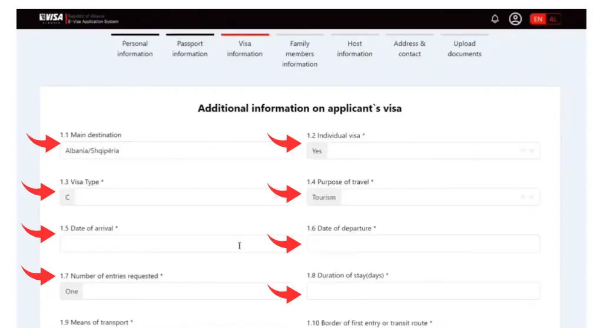The image size is (603, 328).
Task: Clear the Purpose of travel selection
Action: (523, 197)
